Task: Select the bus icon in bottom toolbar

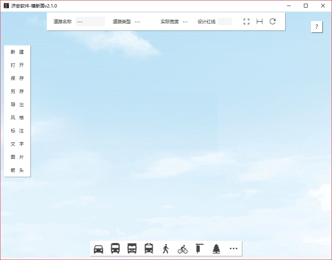Action: tap(115, 248)
